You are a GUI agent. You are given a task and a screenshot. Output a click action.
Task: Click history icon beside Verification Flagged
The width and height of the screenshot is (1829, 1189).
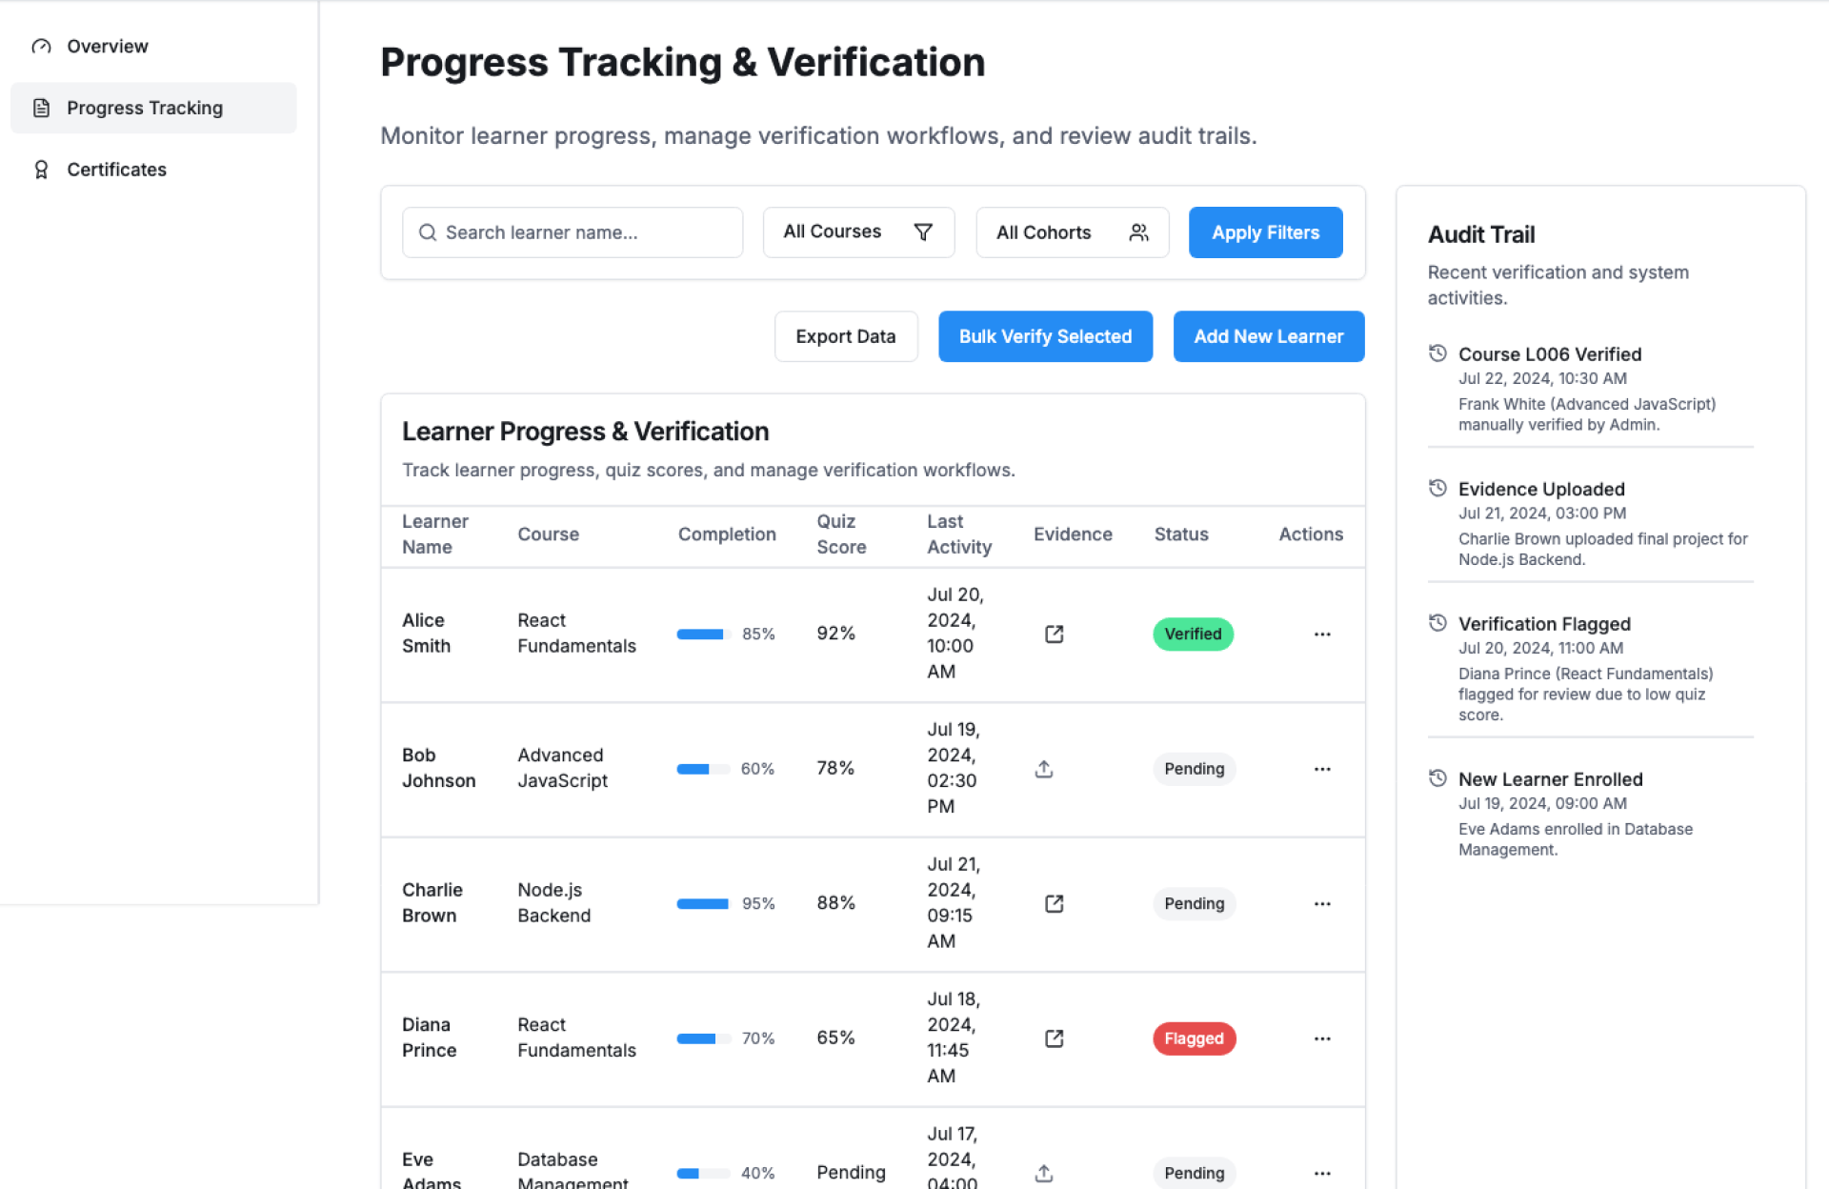(1437, 623)
